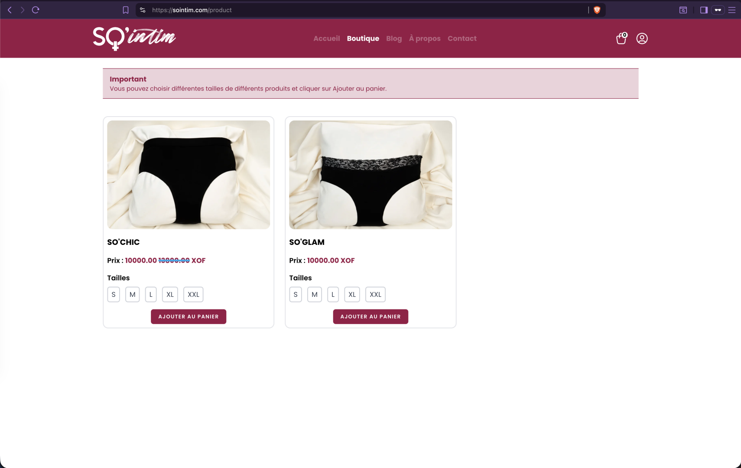Open the Blog menu item

pos(394,39)
